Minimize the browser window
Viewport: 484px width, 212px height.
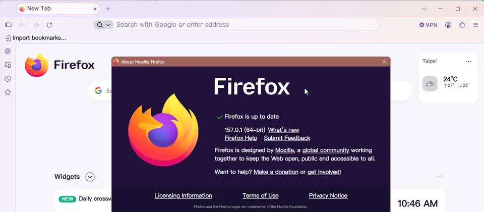click(441, 9)
